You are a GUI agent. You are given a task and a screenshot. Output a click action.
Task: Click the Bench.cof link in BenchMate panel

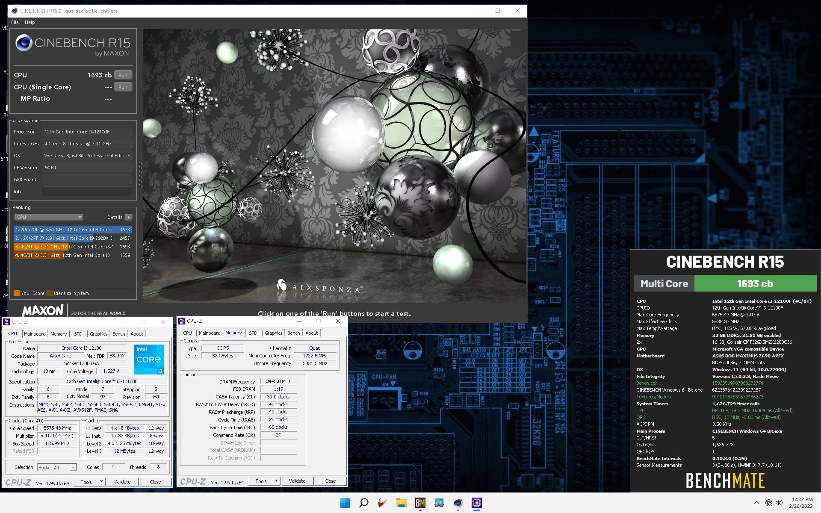click(x=646, y=383)
